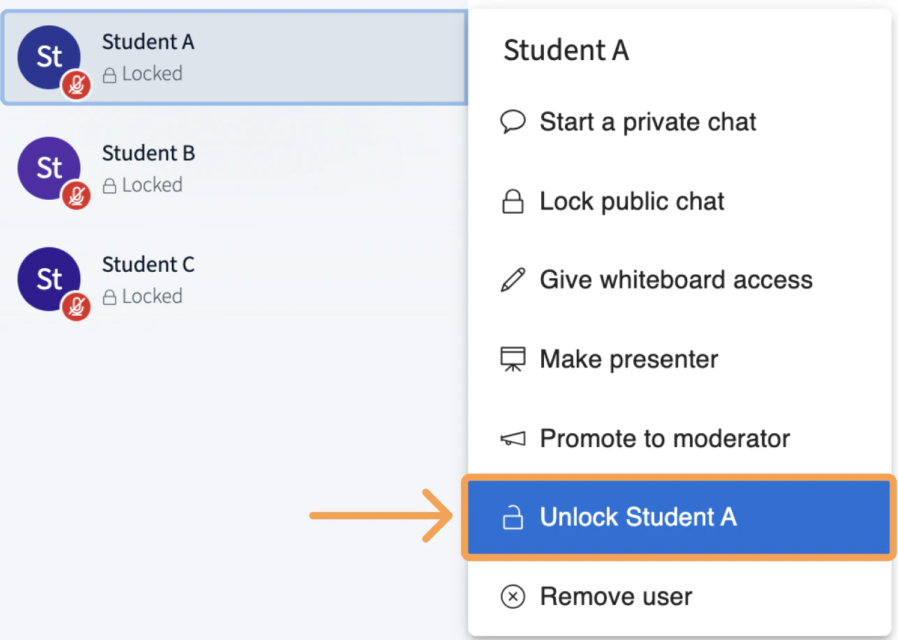Click Student A's avatar circle
This screenshot has width=898, height=640.
click(x=46, y=56)
